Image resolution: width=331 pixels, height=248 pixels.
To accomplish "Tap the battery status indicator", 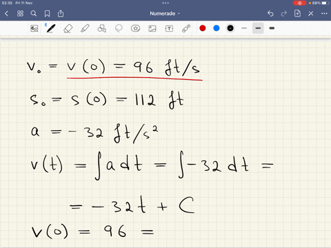I will click(x=320, y=3).
